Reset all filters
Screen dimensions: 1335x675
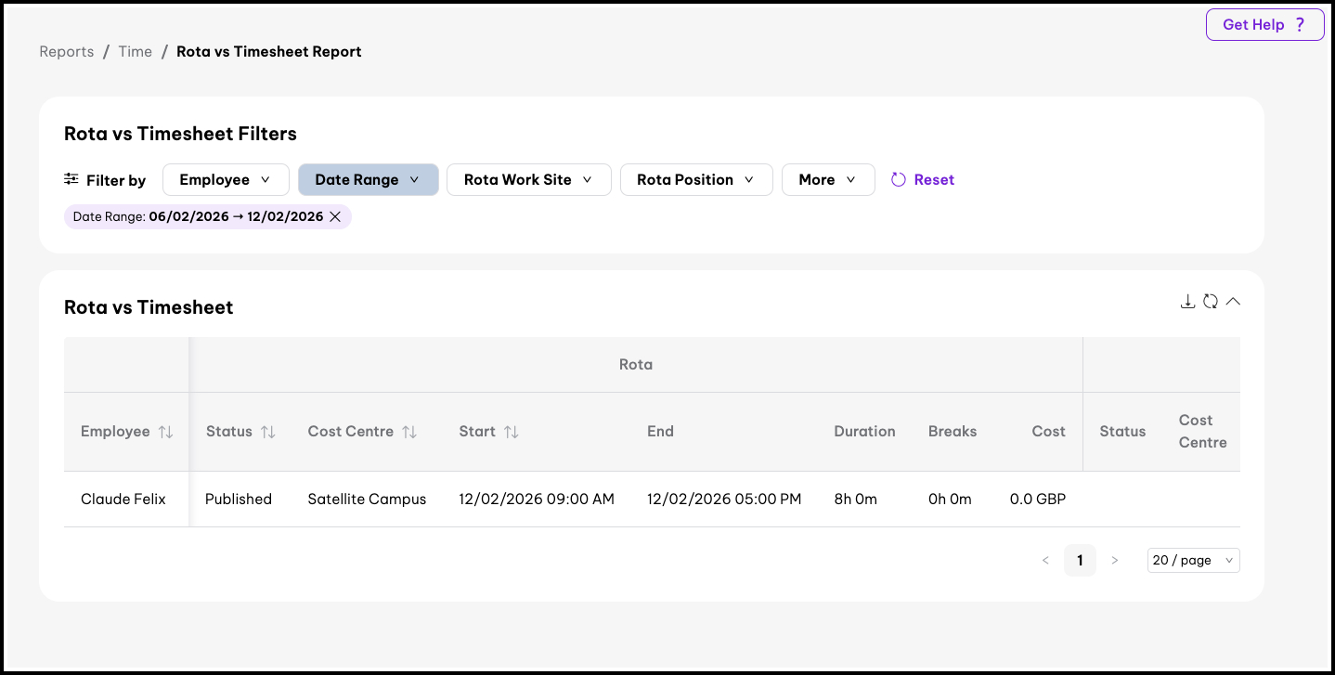(923, 180)
